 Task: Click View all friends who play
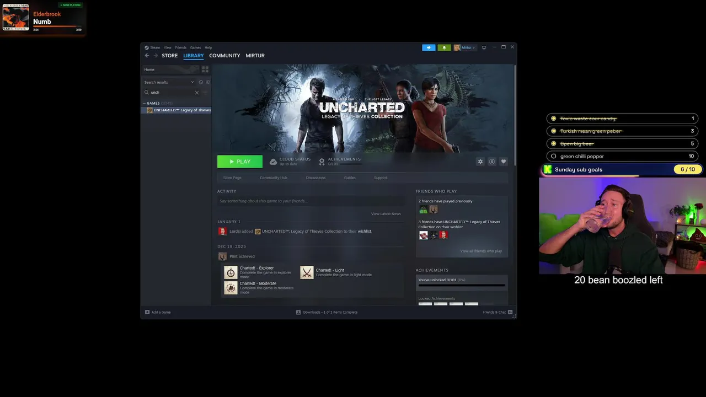[481, 251]
